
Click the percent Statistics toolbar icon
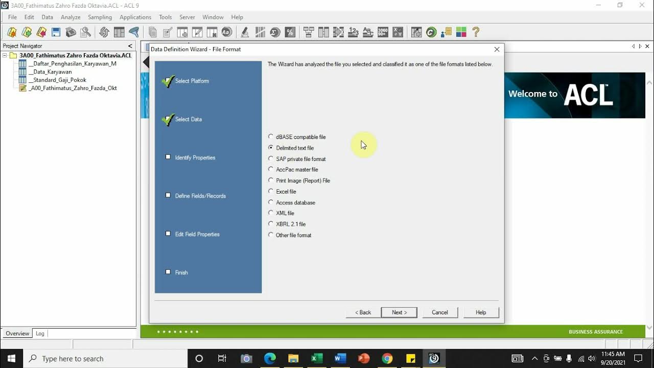coord(290,32)
